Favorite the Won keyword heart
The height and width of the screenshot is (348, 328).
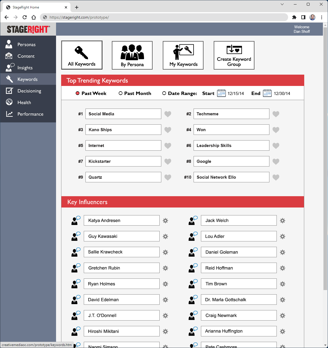point(276,130)
